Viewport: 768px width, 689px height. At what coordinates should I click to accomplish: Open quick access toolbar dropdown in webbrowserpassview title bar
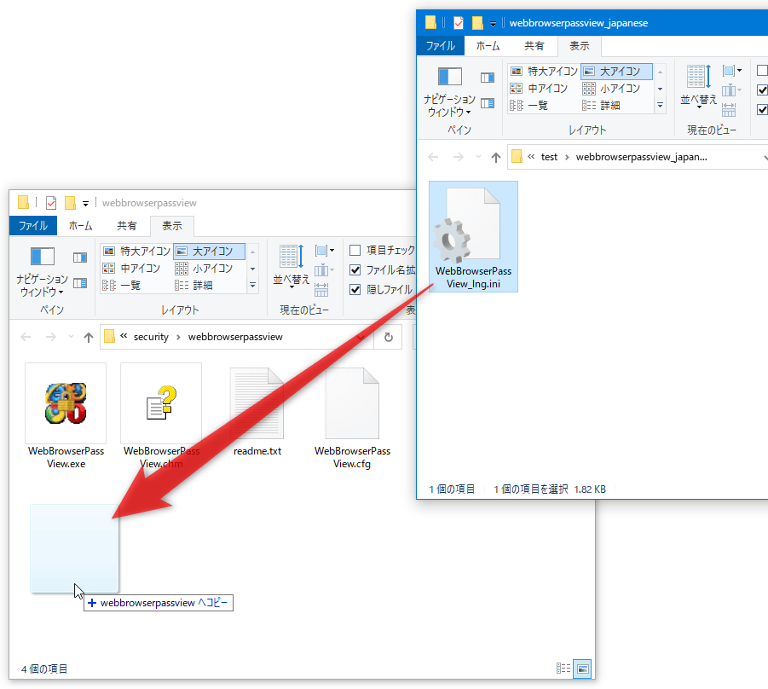[85, 203]
